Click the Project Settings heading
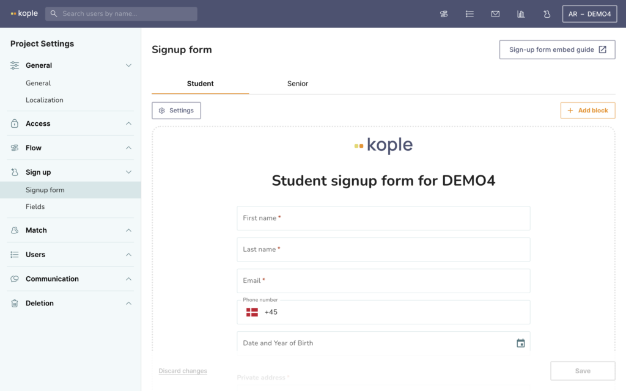This screenshot has width=626, height=391. pos(42,44)
